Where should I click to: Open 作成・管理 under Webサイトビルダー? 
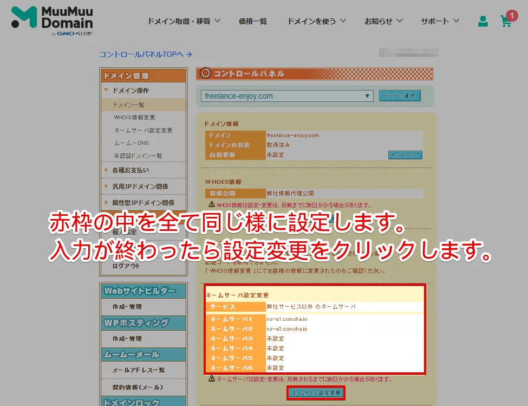pyautogui.click(x=127, y=307)
